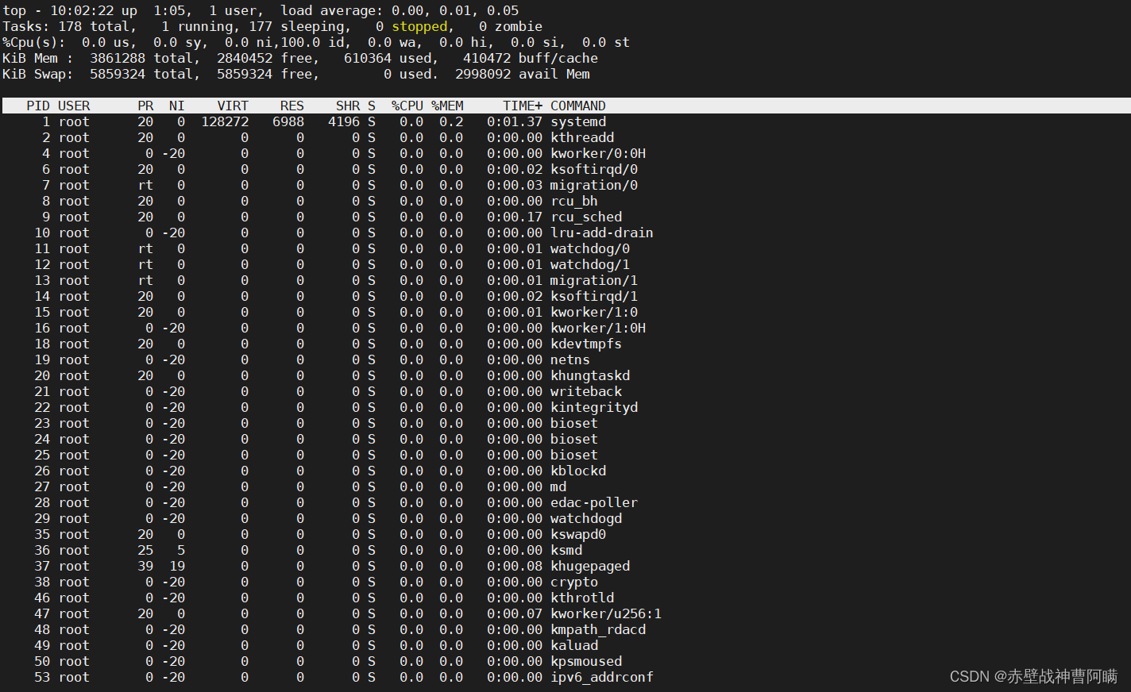The width and height of the screenshot is (1131, 692).
Task: Click the %MEM column header
Action: (447, 106)
